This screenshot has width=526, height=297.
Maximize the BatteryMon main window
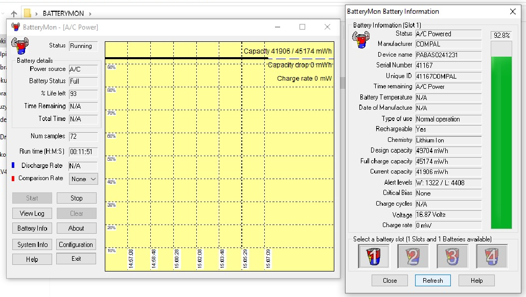[x=302, y=27]
